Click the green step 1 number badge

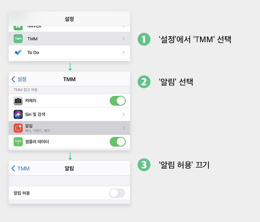tap(144, 39)
